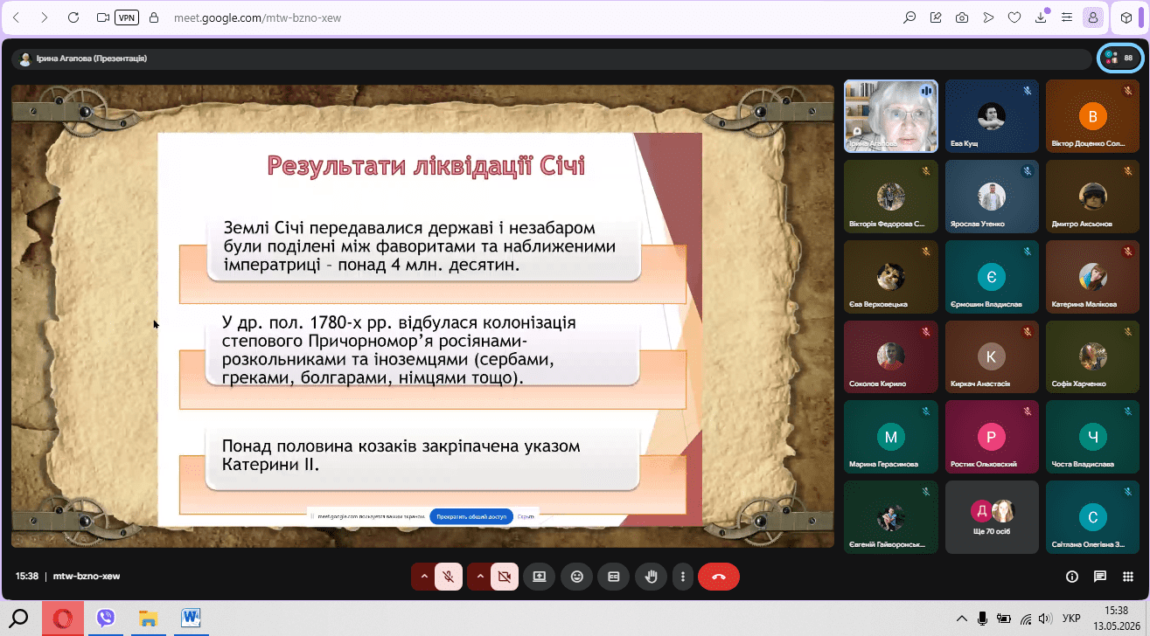Image resolution: width=1150 pixels, height=636 pixels.
Task: Raise your hand in the meeting
Action: coord(651,577)
